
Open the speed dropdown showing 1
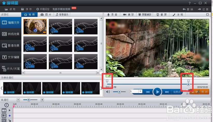point(140,92)
